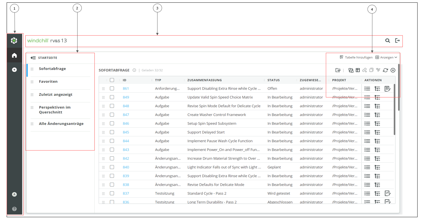Select Sofortabfrage in the left panel

tap(52, 69)
